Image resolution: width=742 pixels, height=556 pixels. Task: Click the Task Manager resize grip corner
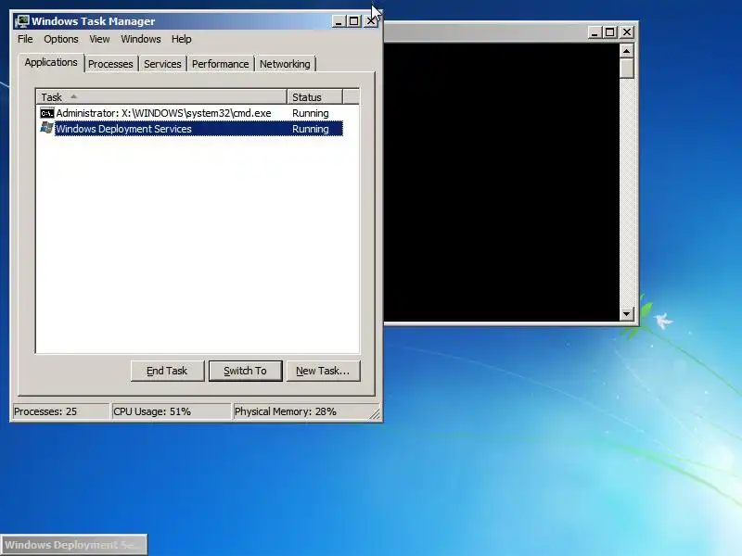tap(376, 414)
